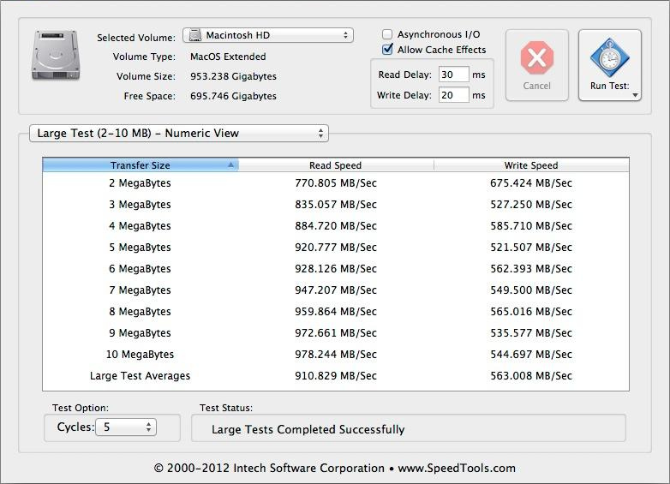Select the 4 MegaBytes row
670x484 pixels.
336,225
